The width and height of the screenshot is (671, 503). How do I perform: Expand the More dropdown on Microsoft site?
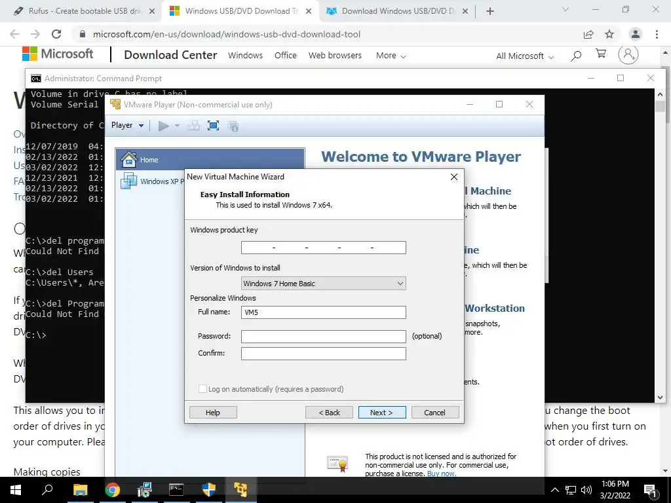pyautogui.click(x=391, y=56)
